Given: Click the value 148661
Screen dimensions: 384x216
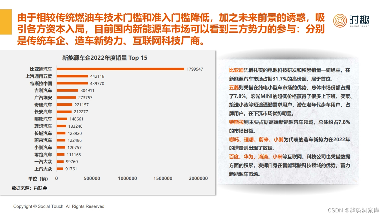Looking at the screenshot, I should click(76, 119).
